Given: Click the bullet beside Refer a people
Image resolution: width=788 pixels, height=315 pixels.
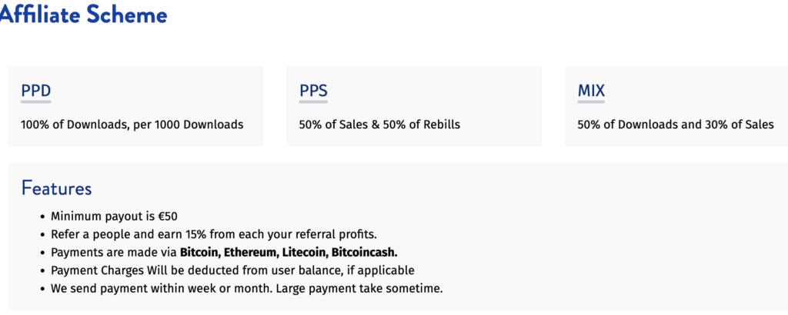Looking at the screenshot, I should (x=42, y=234).
